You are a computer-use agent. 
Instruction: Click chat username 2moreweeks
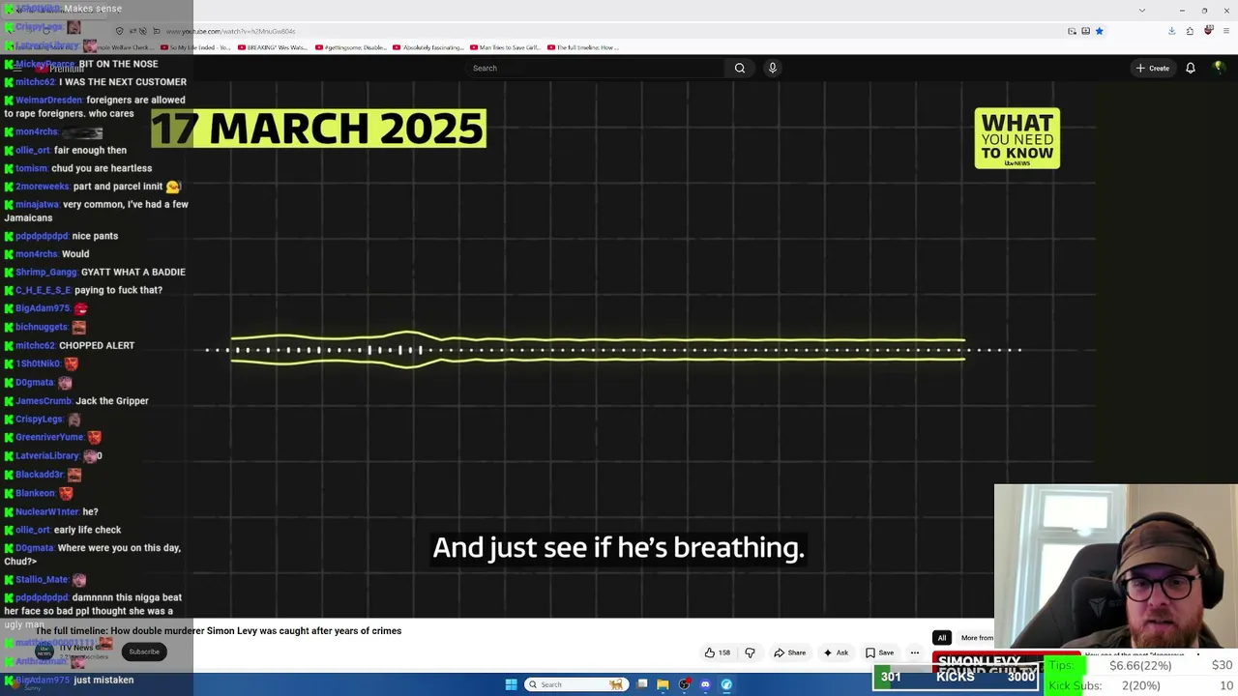(x=43, y=187)
